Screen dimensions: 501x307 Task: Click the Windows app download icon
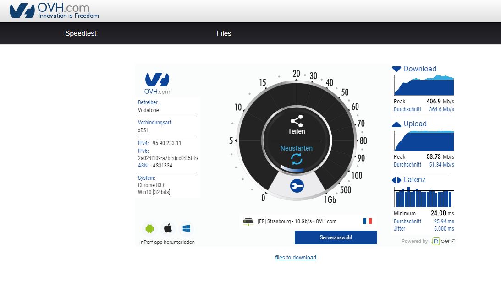(x=186, y=228)
